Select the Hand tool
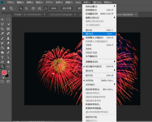The width and height of the screenshot is (152, 122). pyautogui.click(x=8, y=62)
